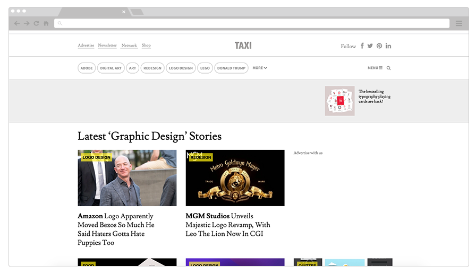Click the REDESIGN label on MGM image
The image size is (476, 275).
click(201, 157)
